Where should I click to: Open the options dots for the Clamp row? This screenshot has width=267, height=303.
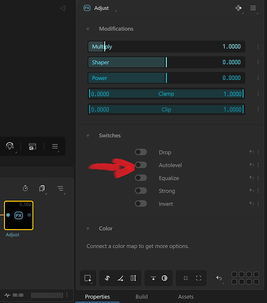point(258,93)
